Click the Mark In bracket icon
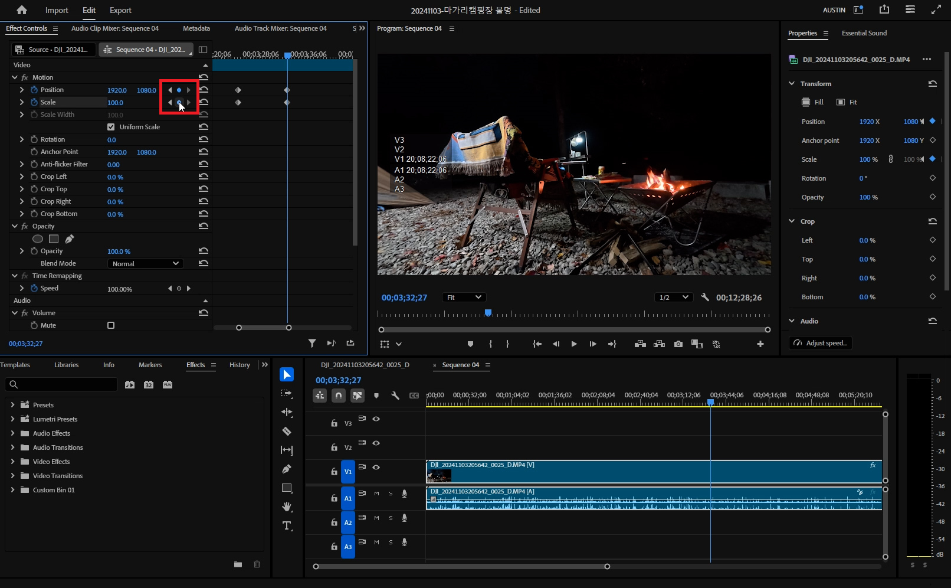The height and width of the screenshot is (588, 951). 490,344
